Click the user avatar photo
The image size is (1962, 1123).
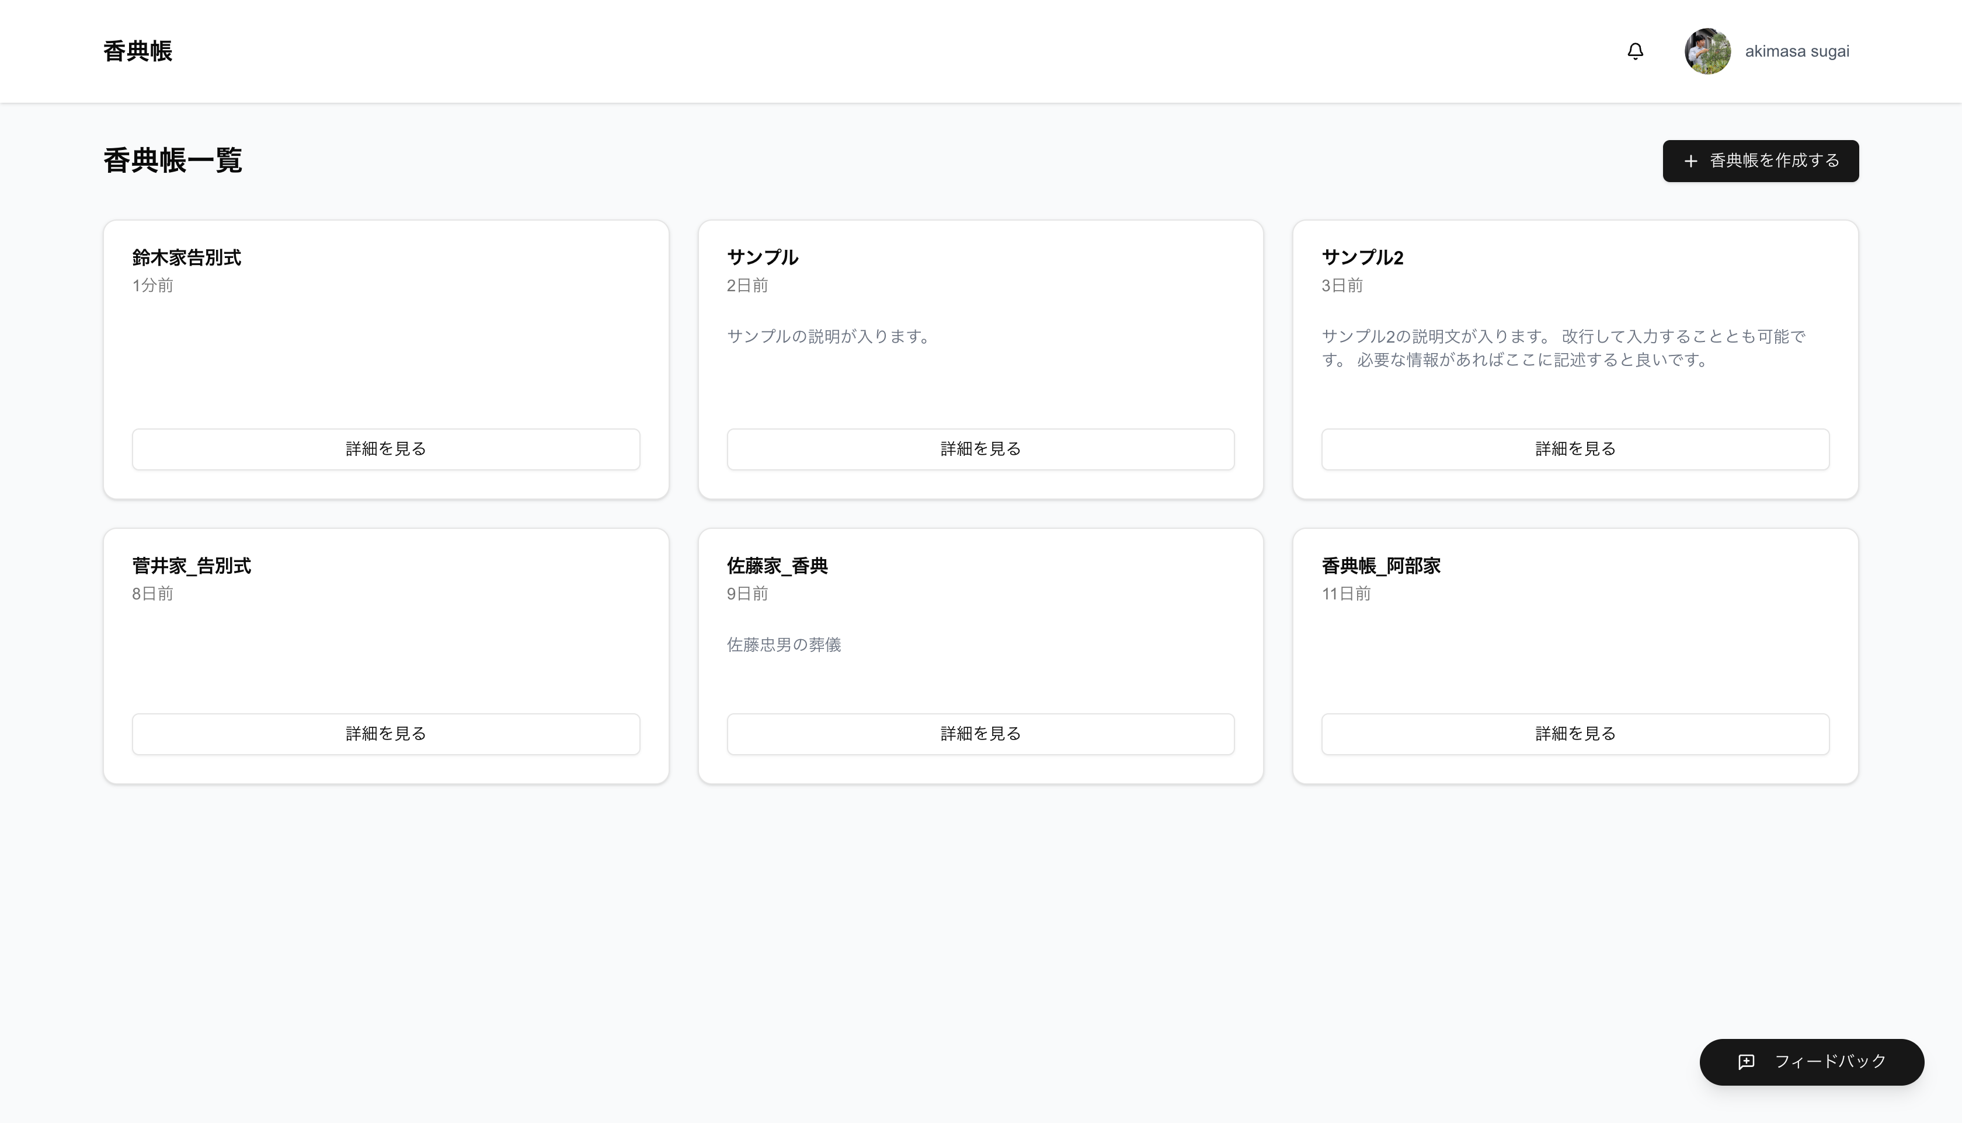tap(1707, 51)
